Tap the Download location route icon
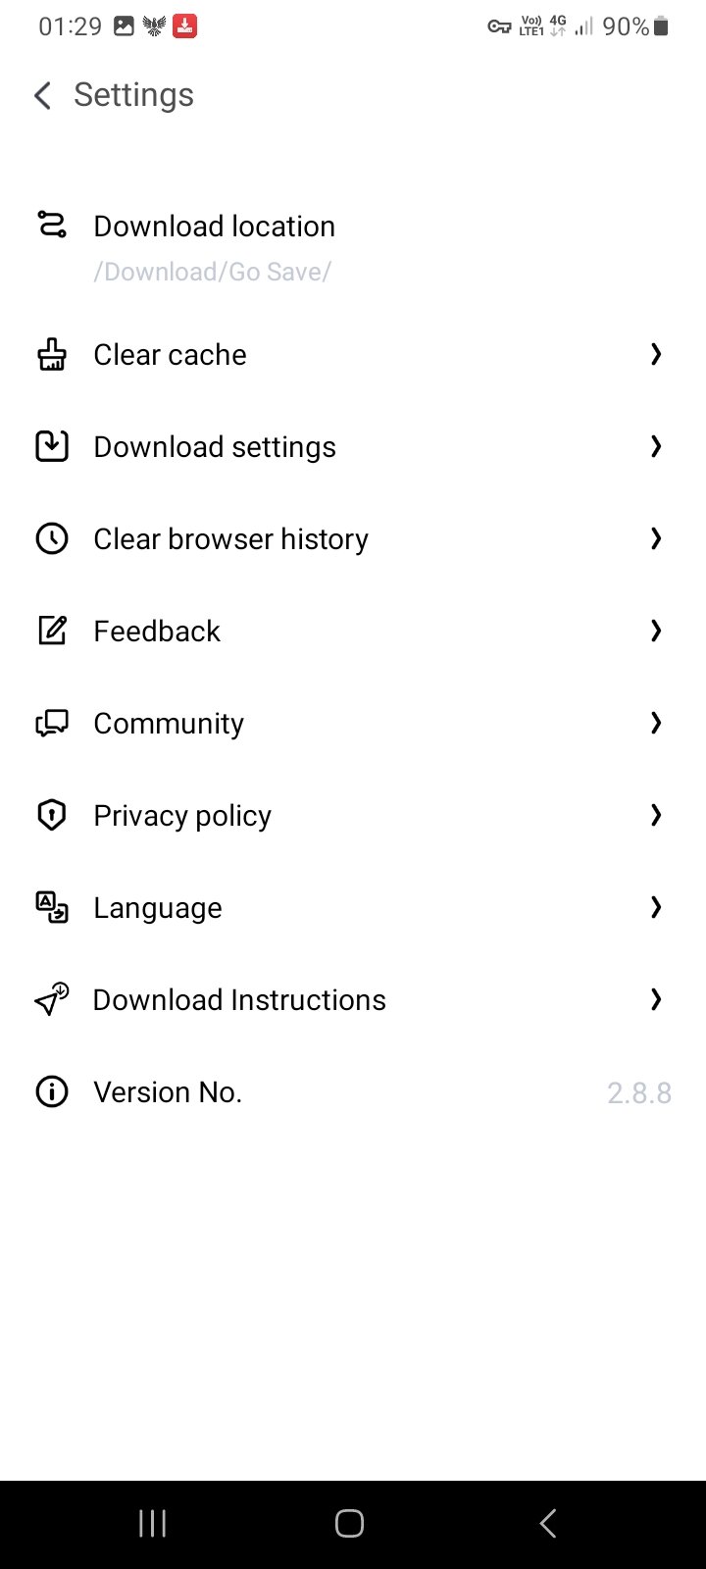The image size is (706, 1569). (51, 225)
